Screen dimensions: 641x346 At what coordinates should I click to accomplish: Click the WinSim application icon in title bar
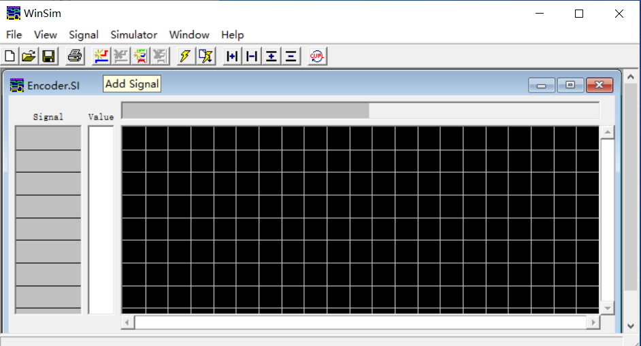coord(13,13)
